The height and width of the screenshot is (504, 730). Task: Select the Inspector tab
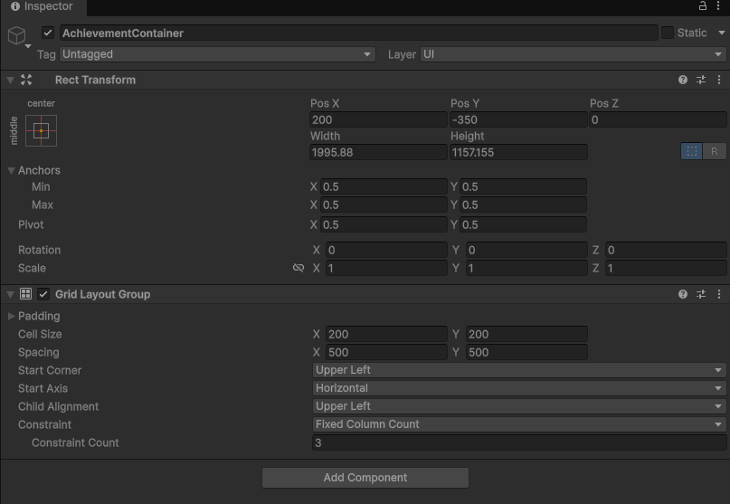[43, 6]
